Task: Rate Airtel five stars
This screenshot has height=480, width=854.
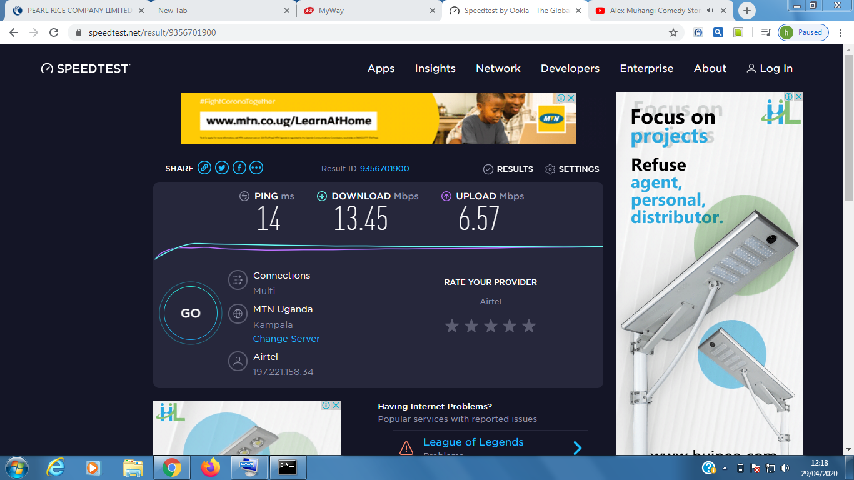Action: 529,326
